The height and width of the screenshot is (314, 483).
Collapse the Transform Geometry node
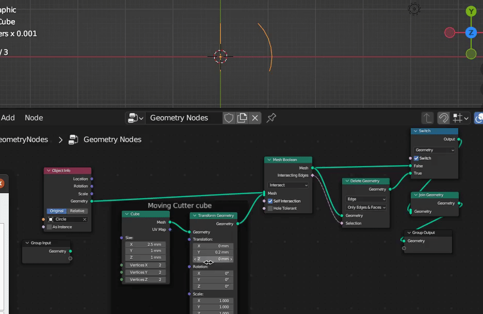(195, 215)
